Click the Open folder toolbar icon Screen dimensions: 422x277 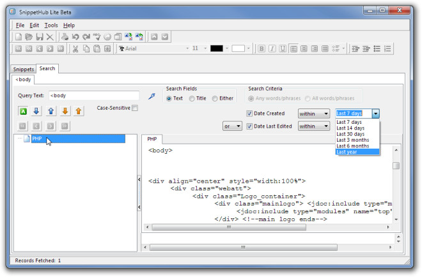(x=29, y=37)
